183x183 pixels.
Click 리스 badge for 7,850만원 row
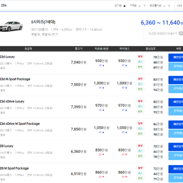coord(140,128)
